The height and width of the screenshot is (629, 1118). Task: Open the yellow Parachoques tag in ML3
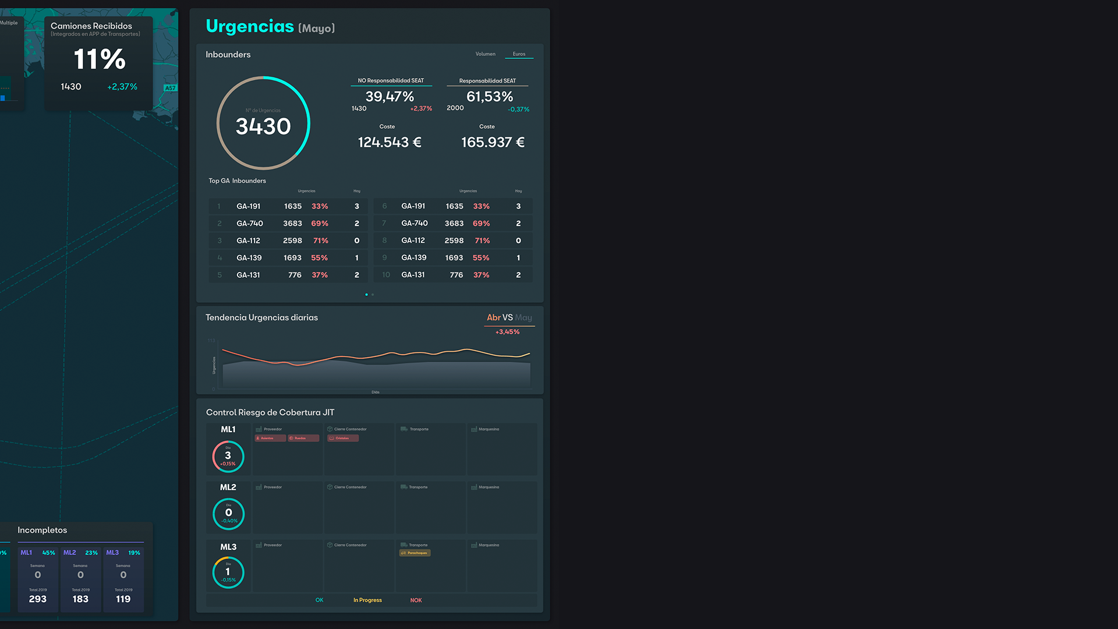[415, 553]
